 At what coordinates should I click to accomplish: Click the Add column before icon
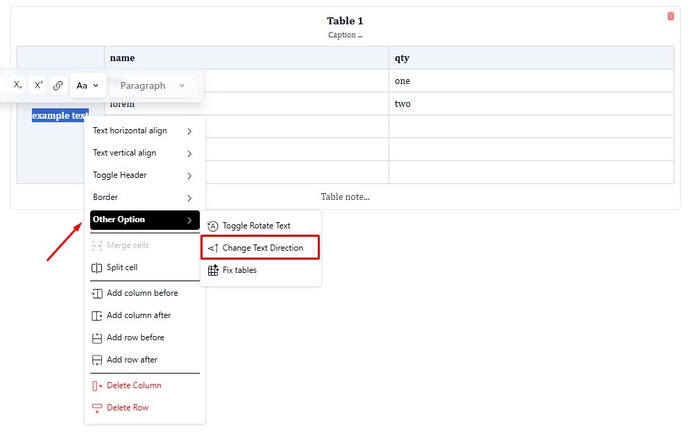coord(97,293)
